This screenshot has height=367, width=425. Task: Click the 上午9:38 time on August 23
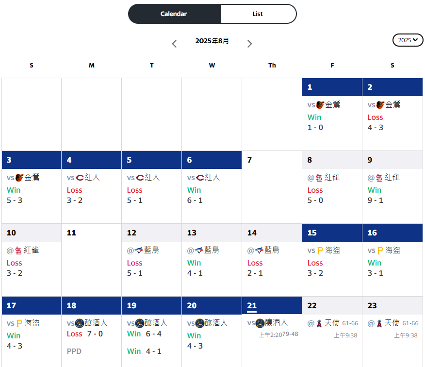coord(406,335)
